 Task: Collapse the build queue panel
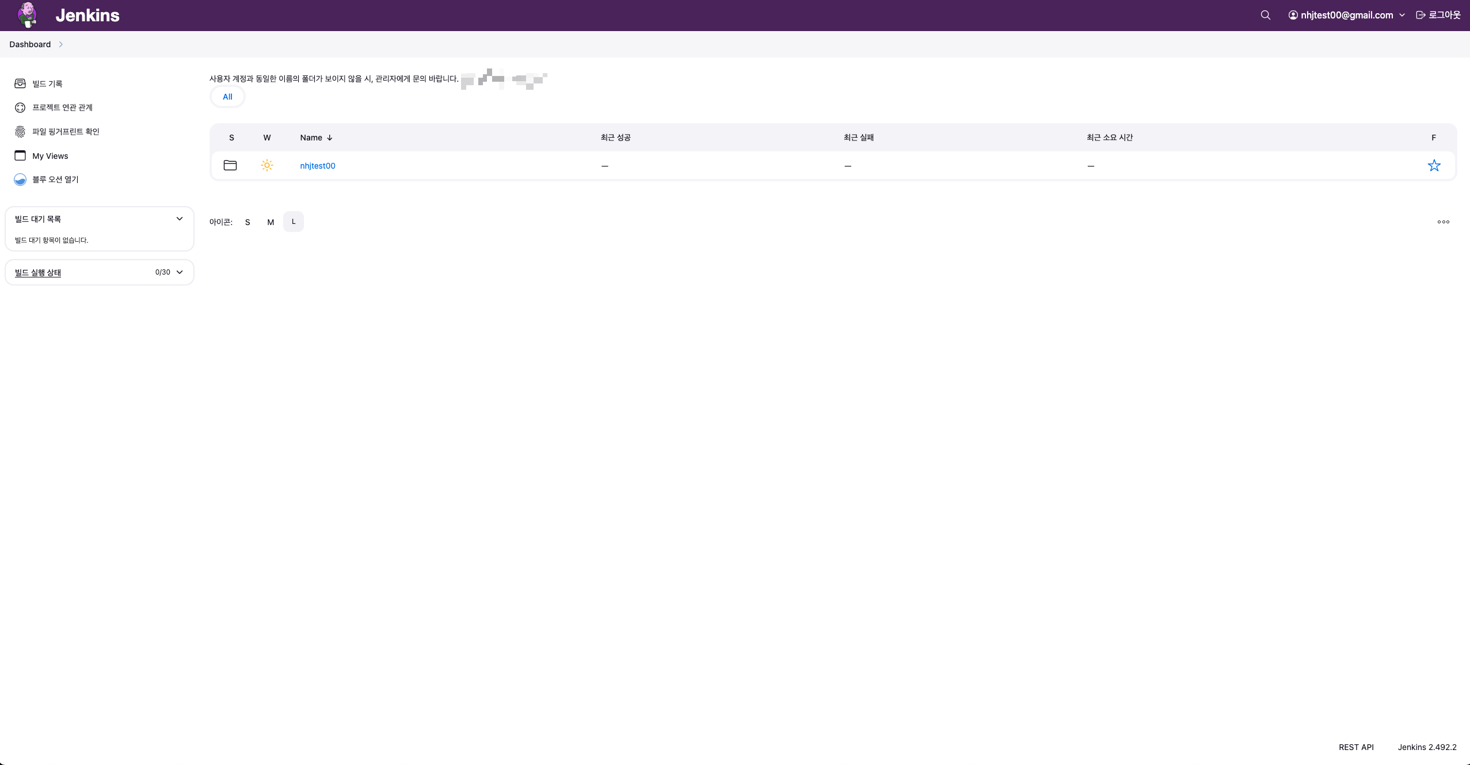pyautogui.click(x=180, y=219)
